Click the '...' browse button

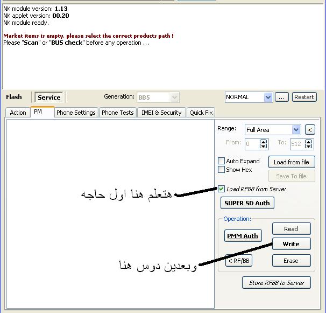tap(282, 97)
